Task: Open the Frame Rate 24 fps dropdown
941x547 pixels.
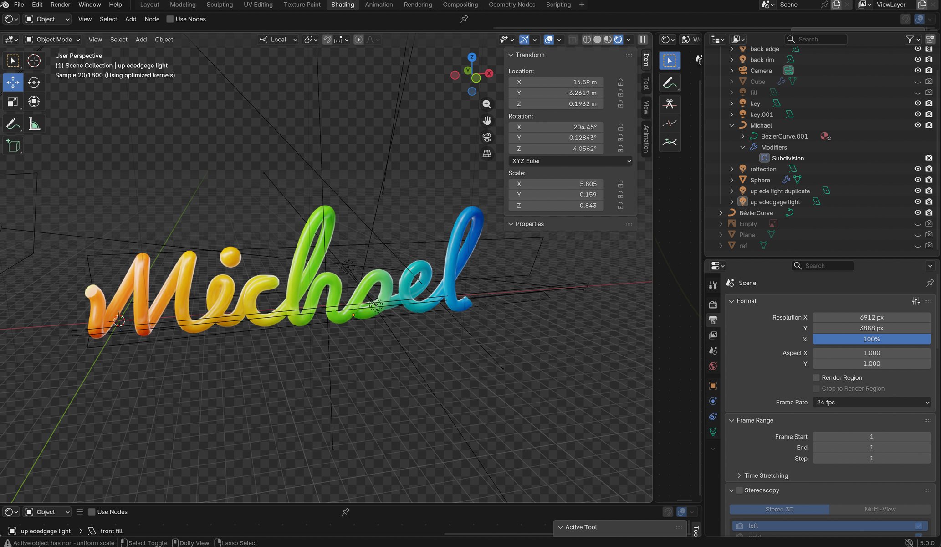Action: tap(871, 402)
